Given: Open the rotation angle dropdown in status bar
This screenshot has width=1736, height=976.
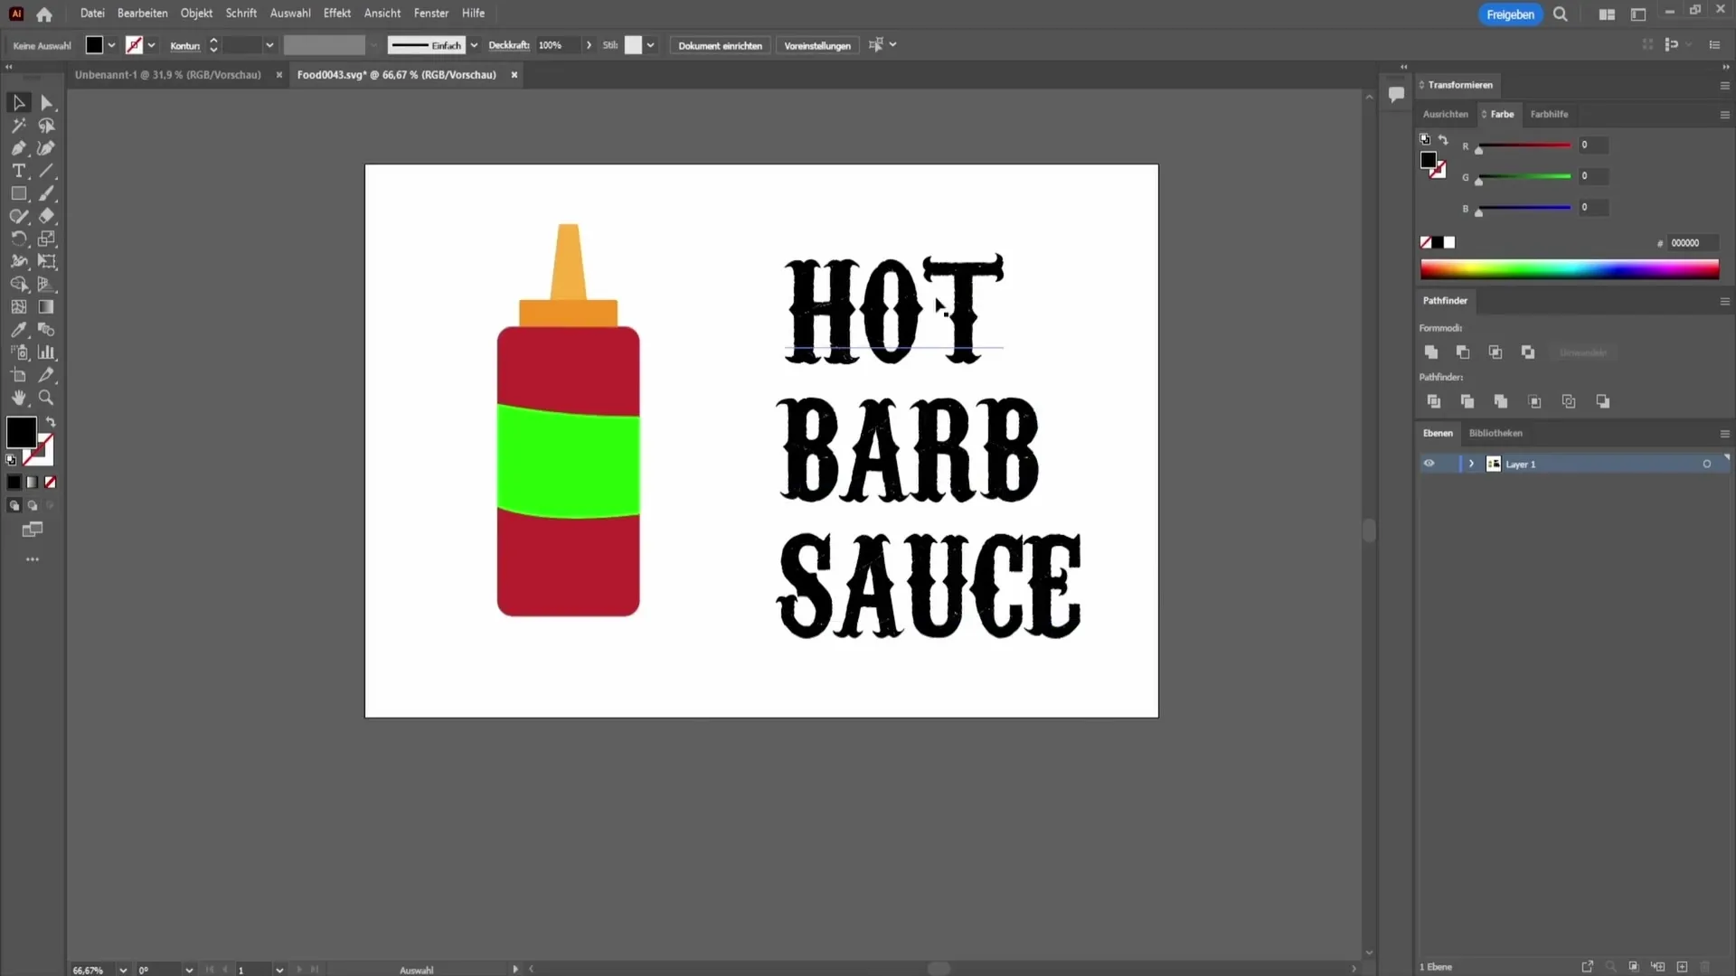Looking at the screenshot, I should 189,970.
